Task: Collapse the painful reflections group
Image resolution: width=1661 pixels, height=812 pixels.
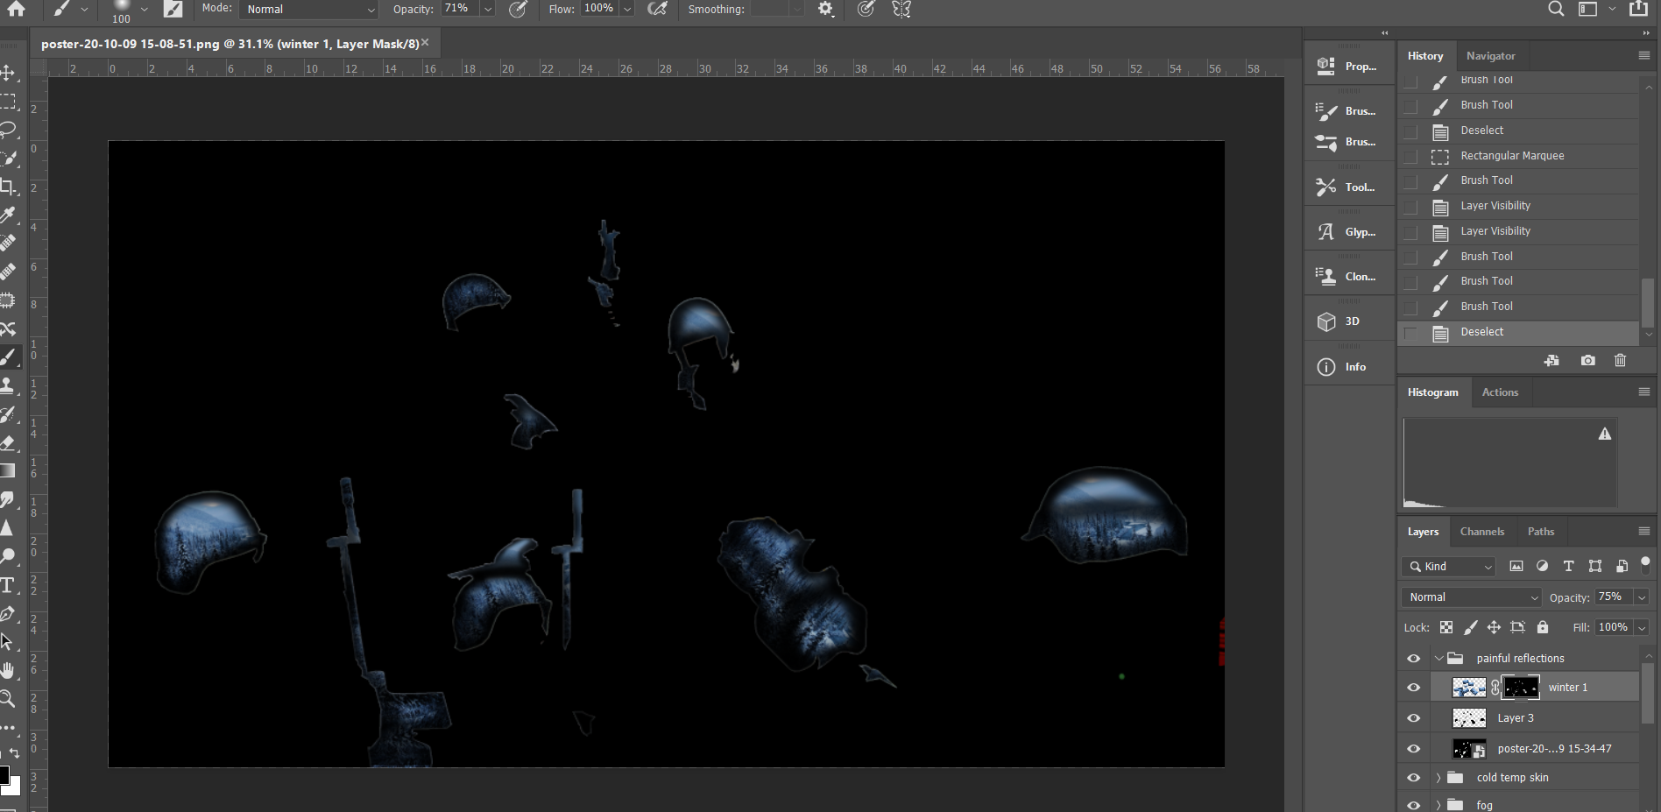Action: pyautogui.click(x=1438, y=659)
